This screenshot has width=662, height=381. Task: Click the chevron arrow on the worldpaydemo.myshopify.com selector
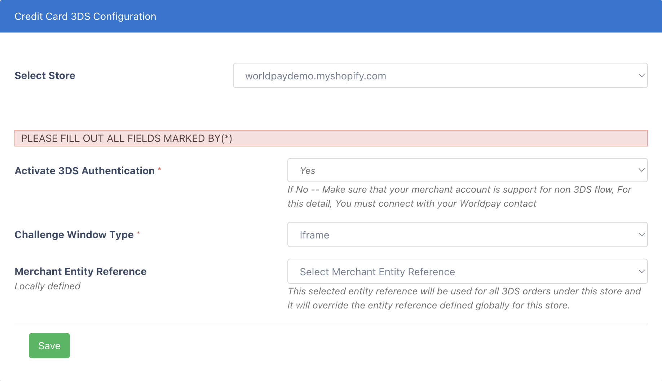click(641, 76)
